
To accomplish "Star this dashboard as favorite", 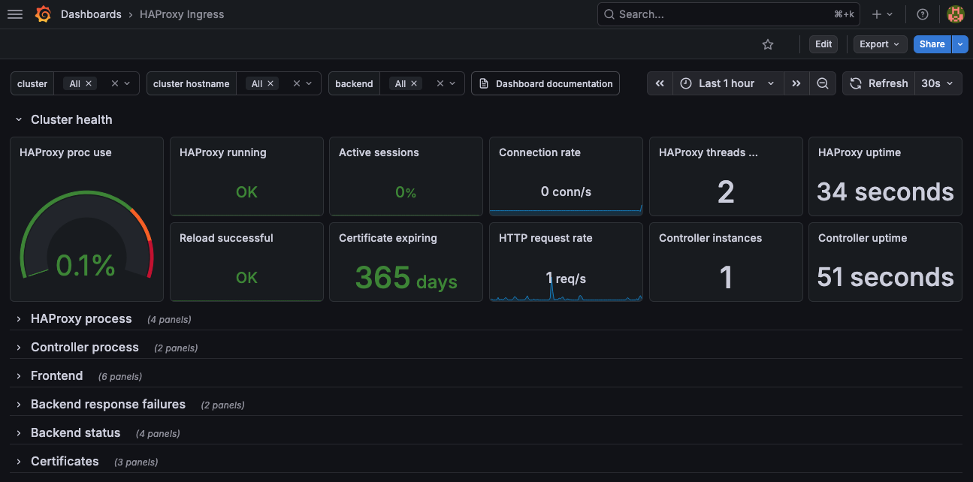I will pos(768,44).
